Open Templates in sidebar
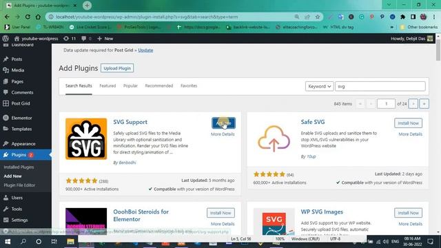The height and width of the screenshot is (248, 441). [x=21, y=129]
